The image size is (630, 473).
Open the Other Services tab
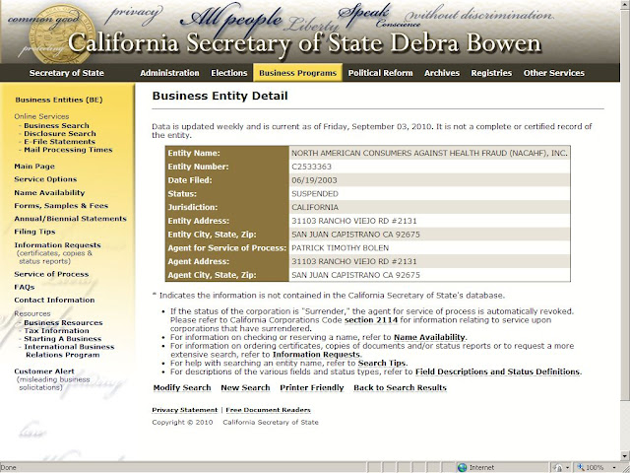(x=553, y=73)
